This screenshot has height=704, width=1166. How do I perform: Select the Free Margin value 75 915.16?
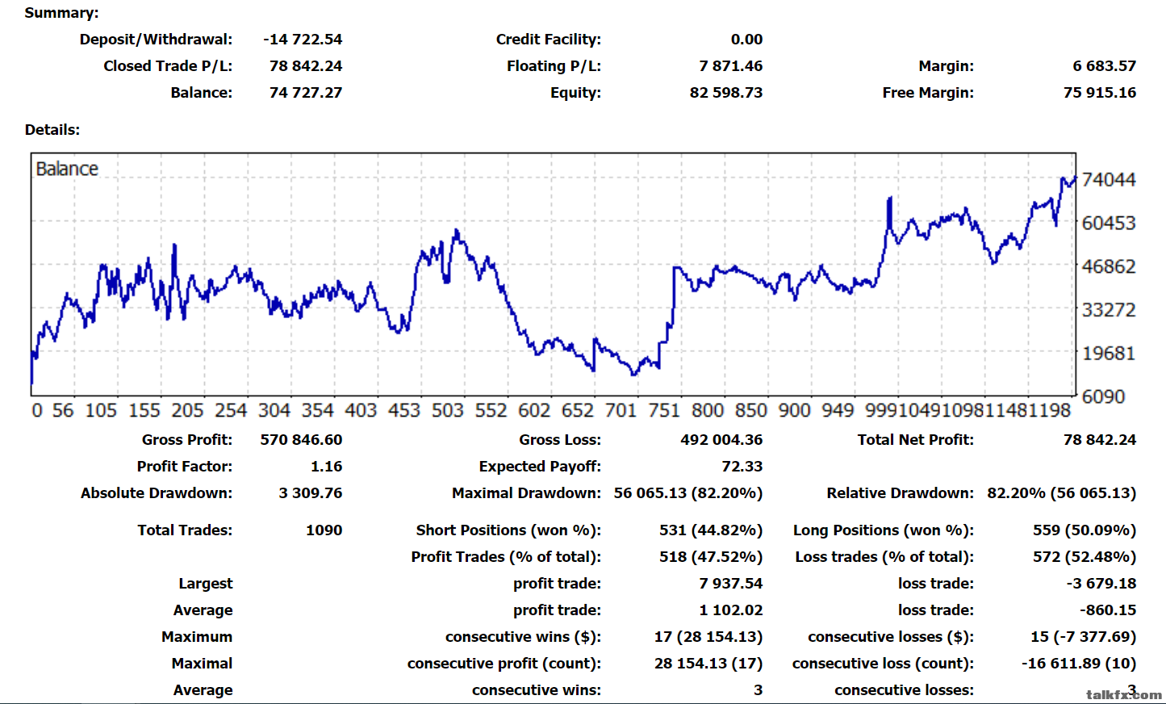point(1100,92)
